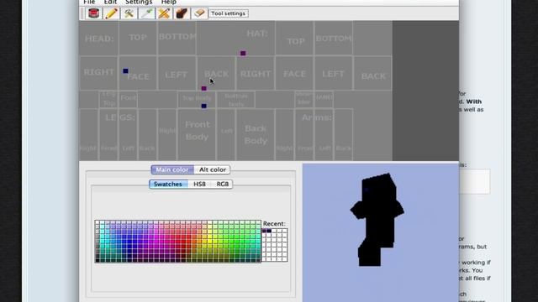Select the dark brown smudge tool
Viewport: 538px width, 302px height.
point(182,13)
